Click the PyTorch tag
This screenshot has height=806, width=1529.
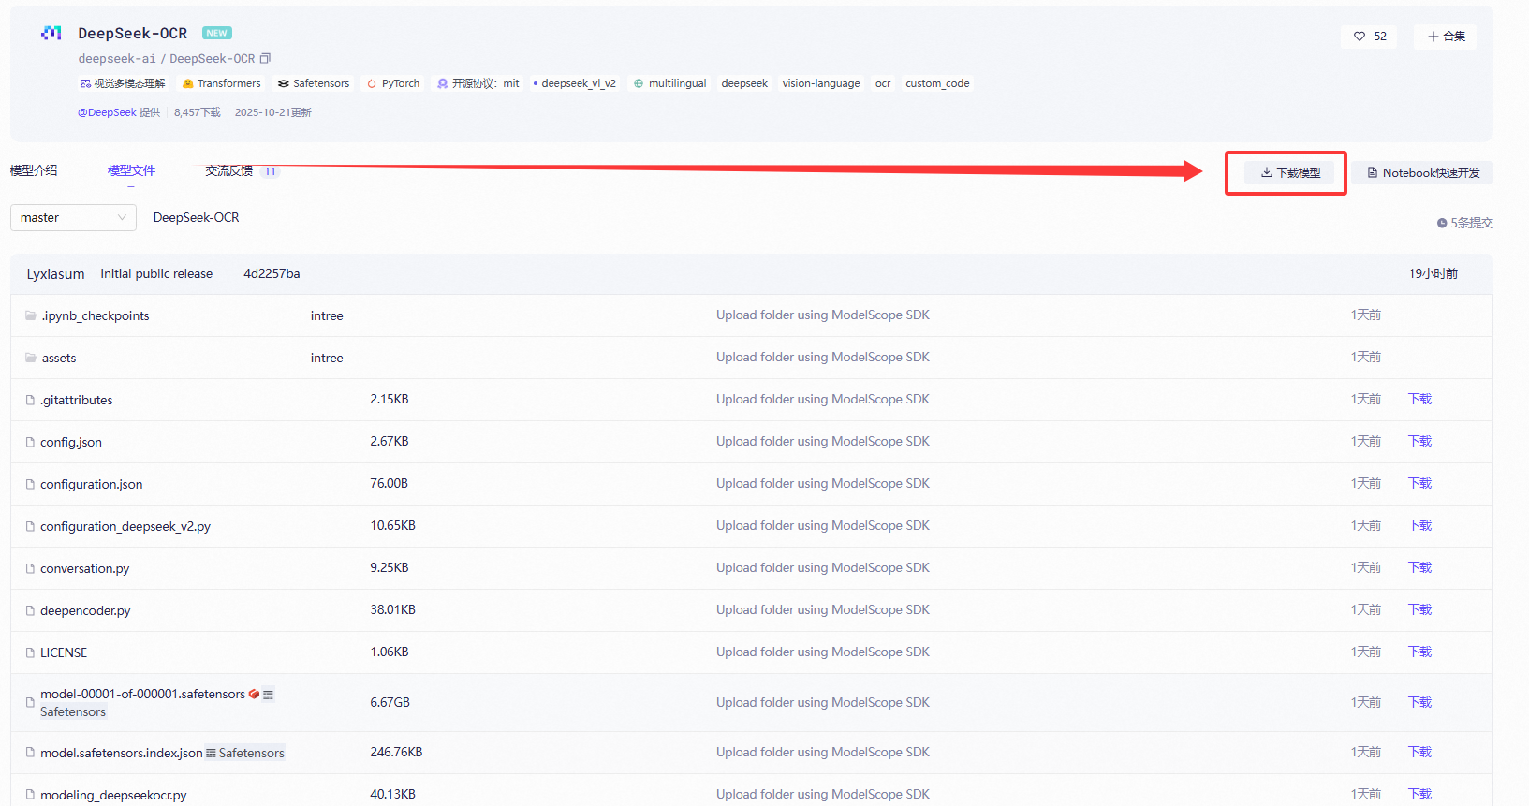pyautogui.click(x=393, y=83)
